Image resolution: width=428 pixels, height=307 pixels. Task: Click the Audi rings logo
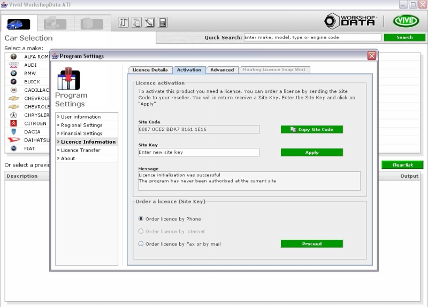coord(13,65)
